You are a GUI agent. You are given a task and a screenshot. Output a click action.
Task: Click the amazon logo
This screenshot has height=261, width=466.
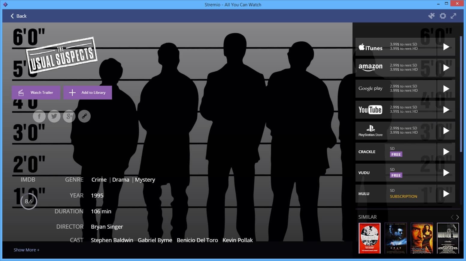pos(371,67)
